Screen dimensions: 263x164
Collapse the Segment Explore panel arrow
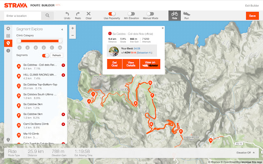click(x=62, y=30)
